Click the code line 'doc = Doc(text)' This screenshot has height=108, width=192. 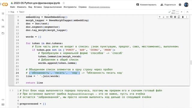(37, 24)
